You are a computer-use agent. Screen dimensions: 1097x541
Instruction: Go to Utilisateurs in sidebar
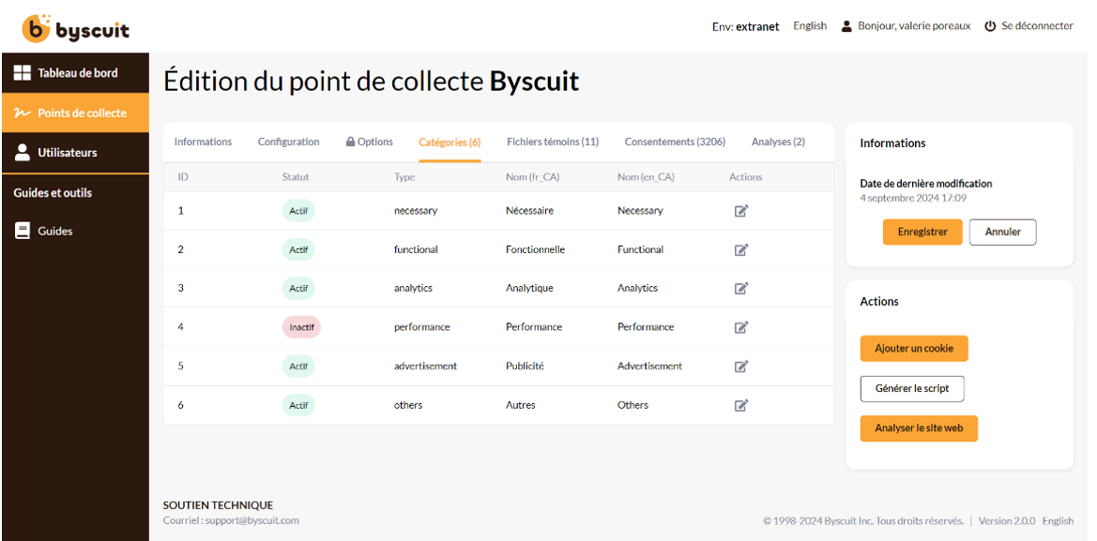(75, 153)
